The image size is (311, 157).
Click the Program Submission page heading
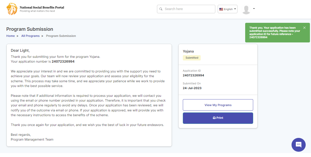30,29
